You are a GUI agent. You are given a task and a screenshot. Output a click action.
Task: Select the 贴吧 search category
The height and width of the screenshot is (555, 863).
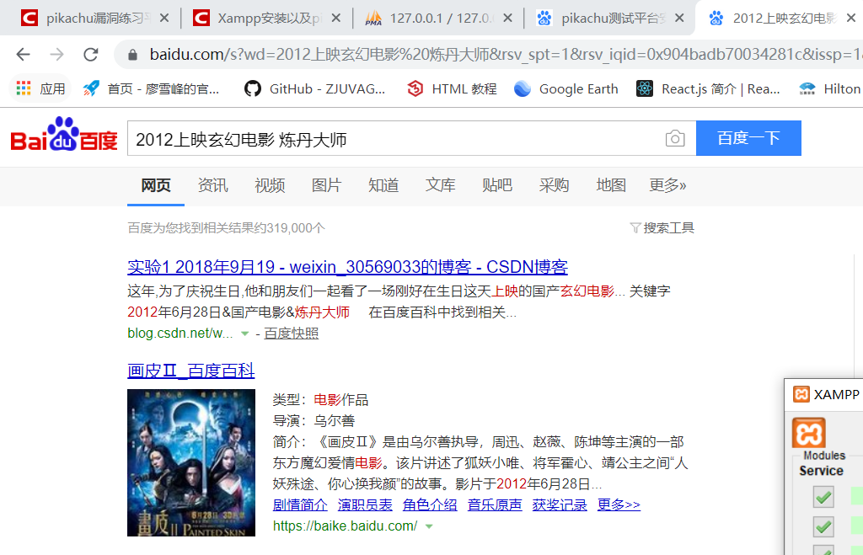(497, 185)
